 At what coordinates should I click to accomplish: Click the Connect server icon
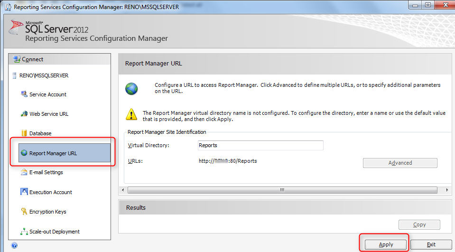[17, 59]
